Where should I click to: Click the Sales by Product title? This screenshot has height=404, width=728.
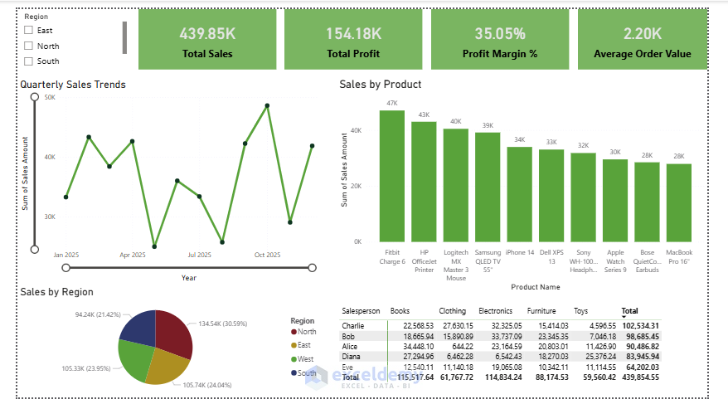point(381,85)
